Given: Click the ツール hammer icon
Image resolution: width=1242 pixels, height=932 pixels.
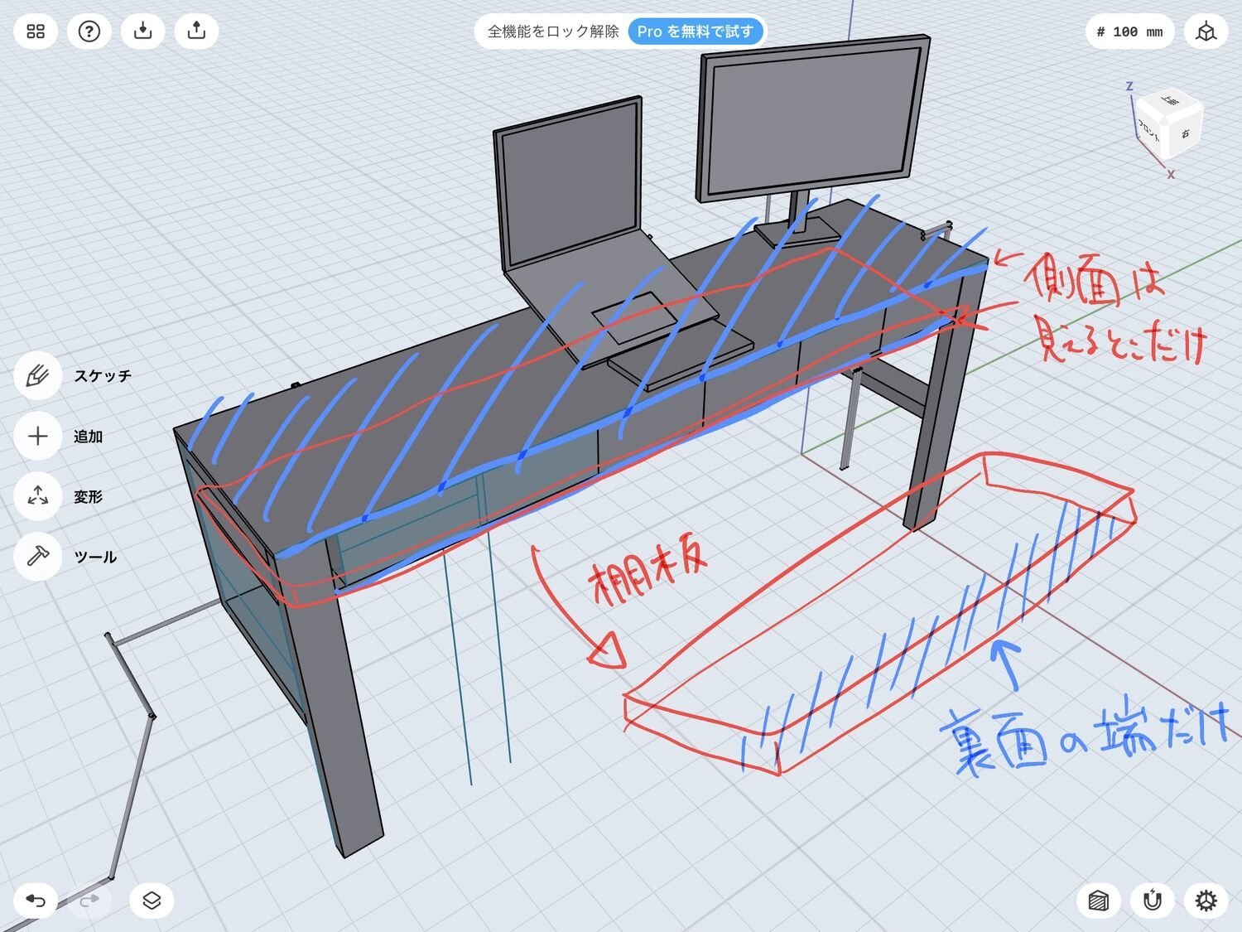Looking at the screenshot, I should pyautogui.click(x=37, y=557).
